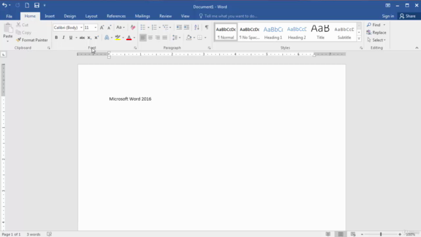Align text right

157,38
